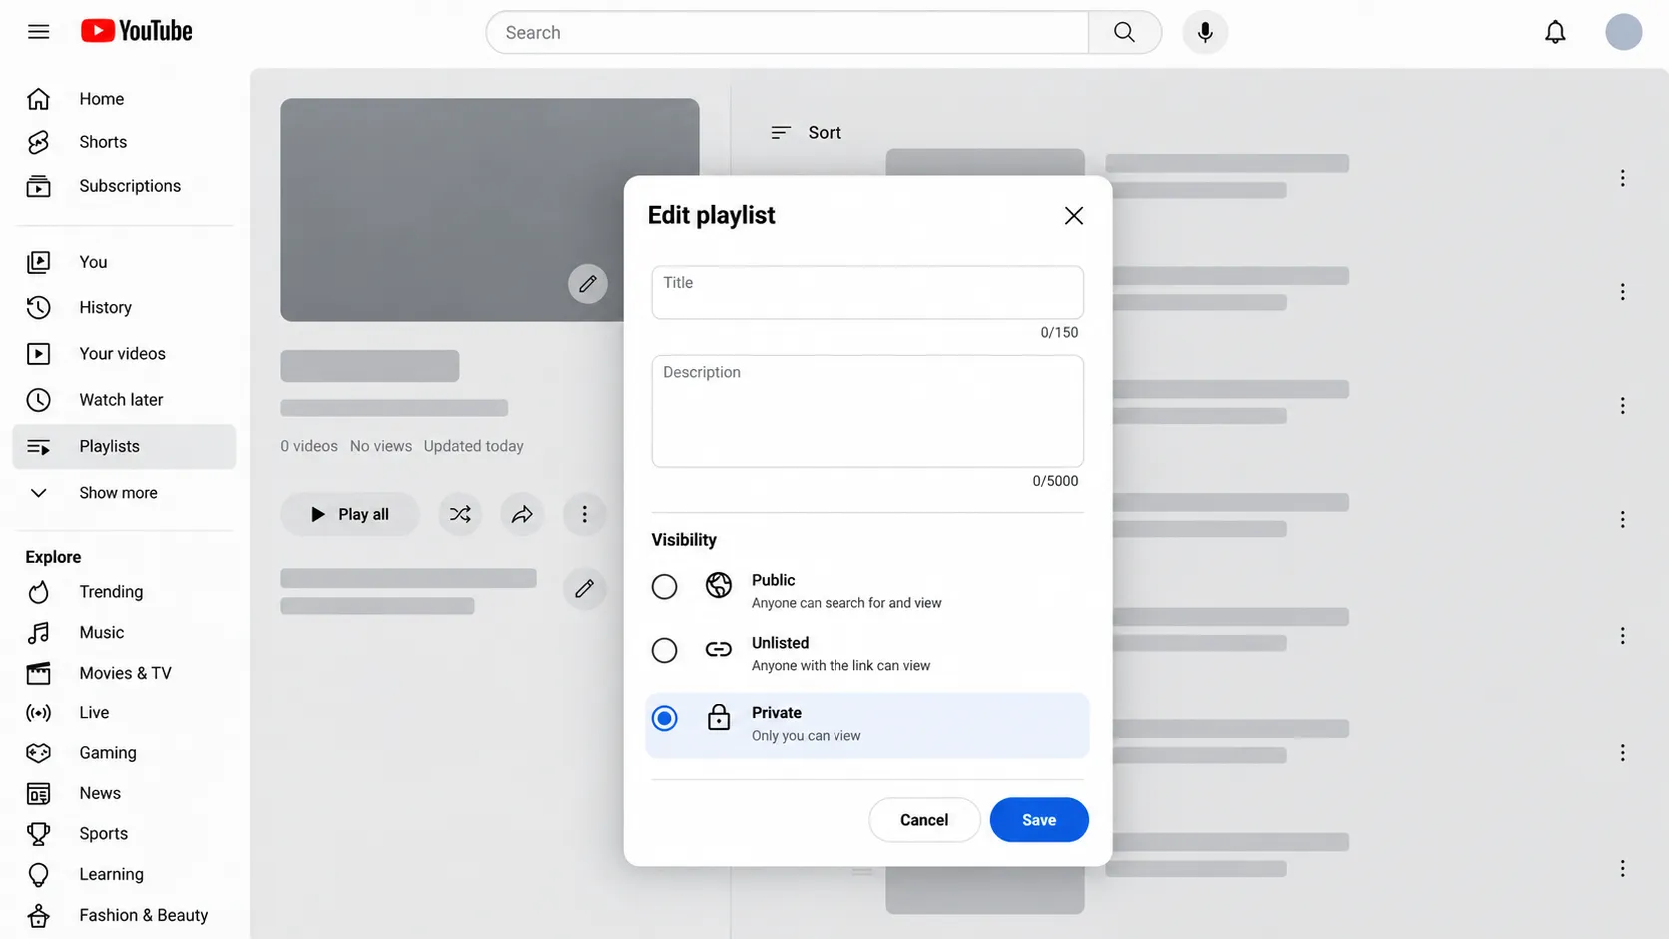Open Music under Explore

124,632
